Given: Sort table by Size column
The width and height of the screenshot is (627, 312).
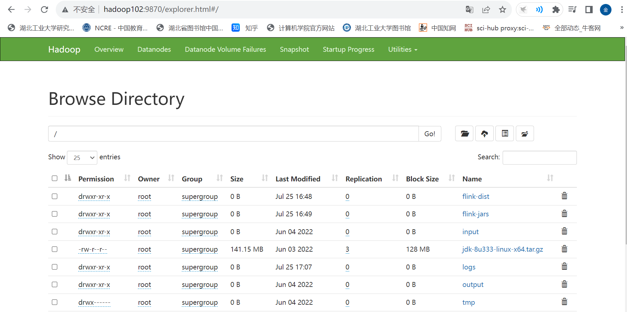Looking at the screenshot, I should tap(249, 179).
